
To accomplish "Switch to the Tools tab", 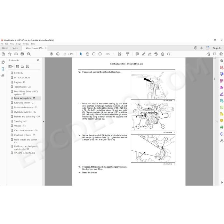I will (15, 48).
